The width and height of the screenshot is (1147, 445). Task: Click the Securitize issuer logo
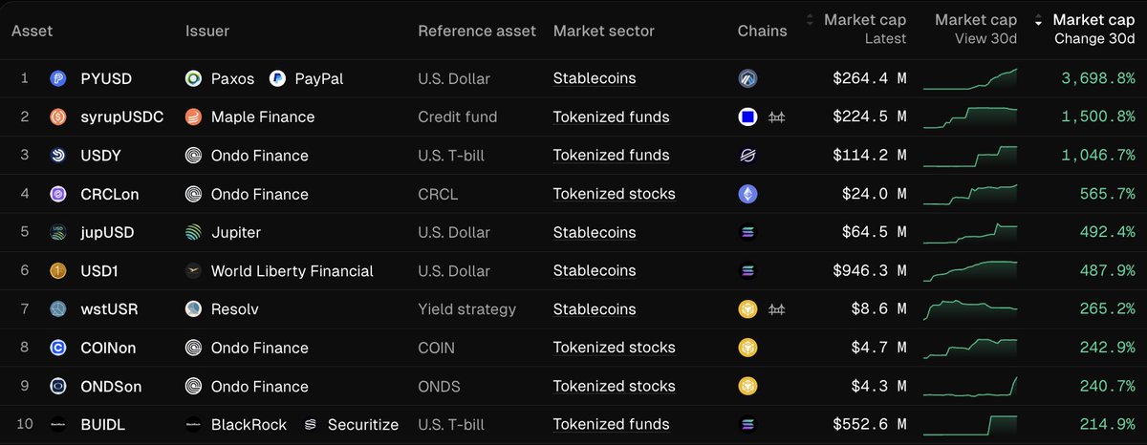click(311, 424)
